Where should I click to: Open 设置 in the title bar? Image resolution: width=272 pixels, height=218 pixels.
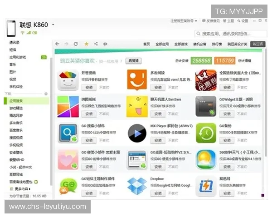pos(243,21)
